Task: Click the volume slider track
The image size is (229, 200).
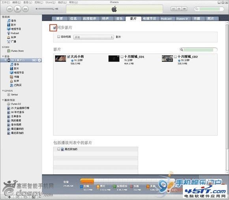Action: coord(47,9)
